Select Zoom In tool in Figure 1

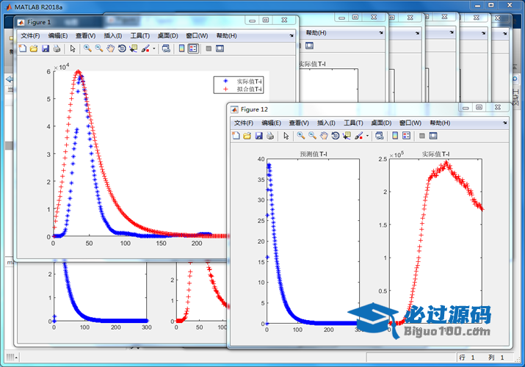(x=87, y=48)
